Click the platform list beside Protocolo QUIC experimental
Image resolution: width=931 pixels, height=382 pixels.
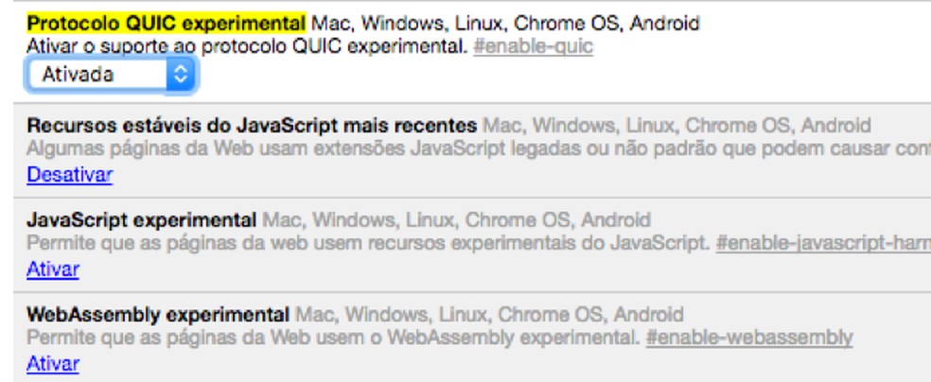pyautogui.click(x=505, y=23)
